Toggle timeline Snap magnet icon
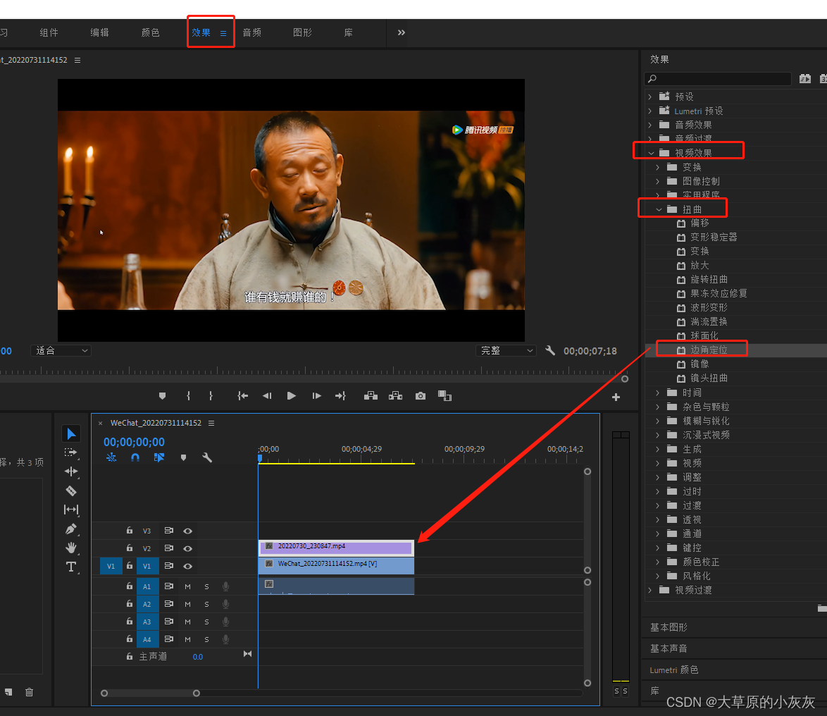Image resolution: width=827 pixels, height=716 pixels. click(x=135, y=457)
